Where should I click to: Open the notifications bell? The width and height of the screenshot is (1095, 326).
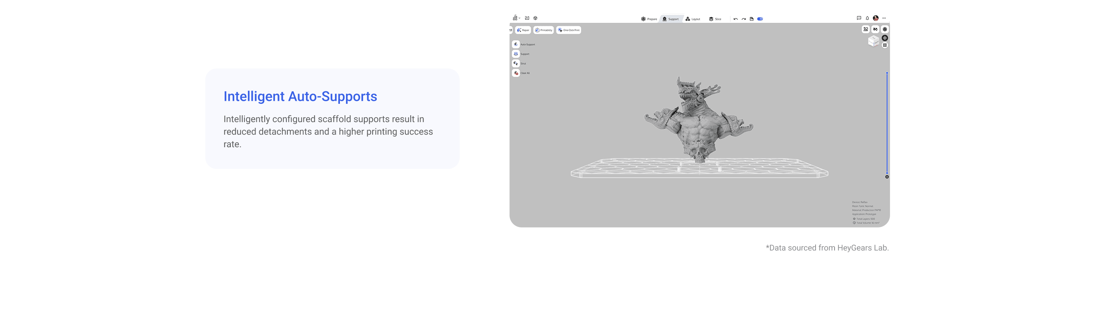click(867, 18)
